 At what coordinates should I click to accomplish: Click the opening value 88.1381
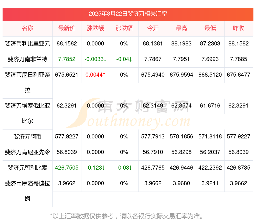153,44
